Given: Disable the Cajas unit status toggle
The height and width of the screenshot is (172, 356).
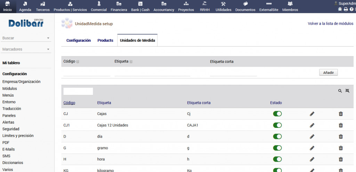Looking at the screenshot, I should (277, 114).
